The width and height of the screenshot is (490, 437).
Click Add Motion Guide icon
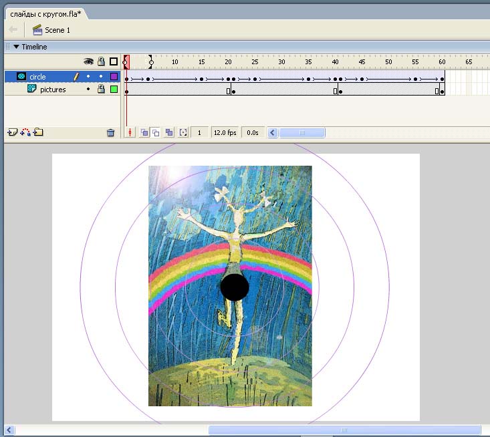(25, 132)
